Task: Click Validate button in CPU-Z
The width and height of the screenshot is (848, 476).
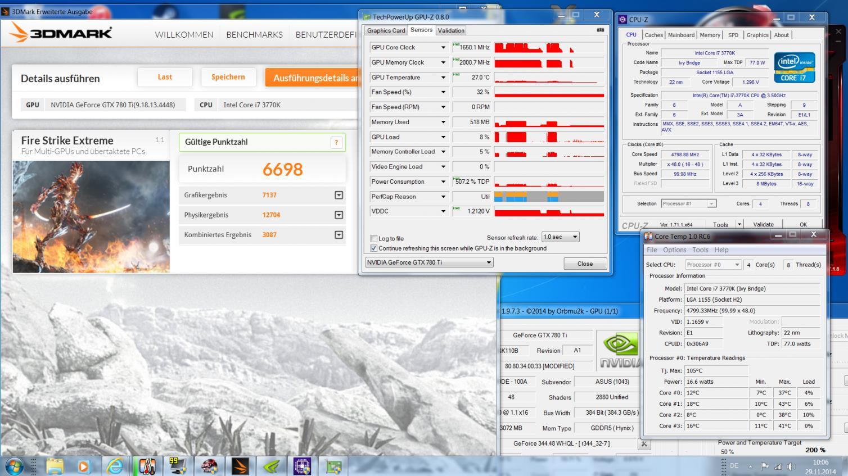Action: pyautogui.click(x=763, y=224)
